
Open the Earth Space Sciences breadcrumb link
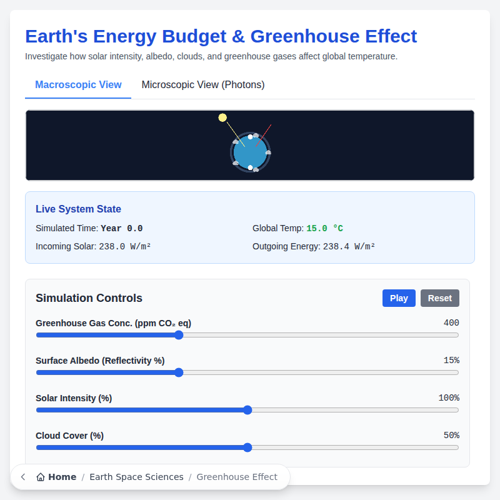tap(136, 477)
